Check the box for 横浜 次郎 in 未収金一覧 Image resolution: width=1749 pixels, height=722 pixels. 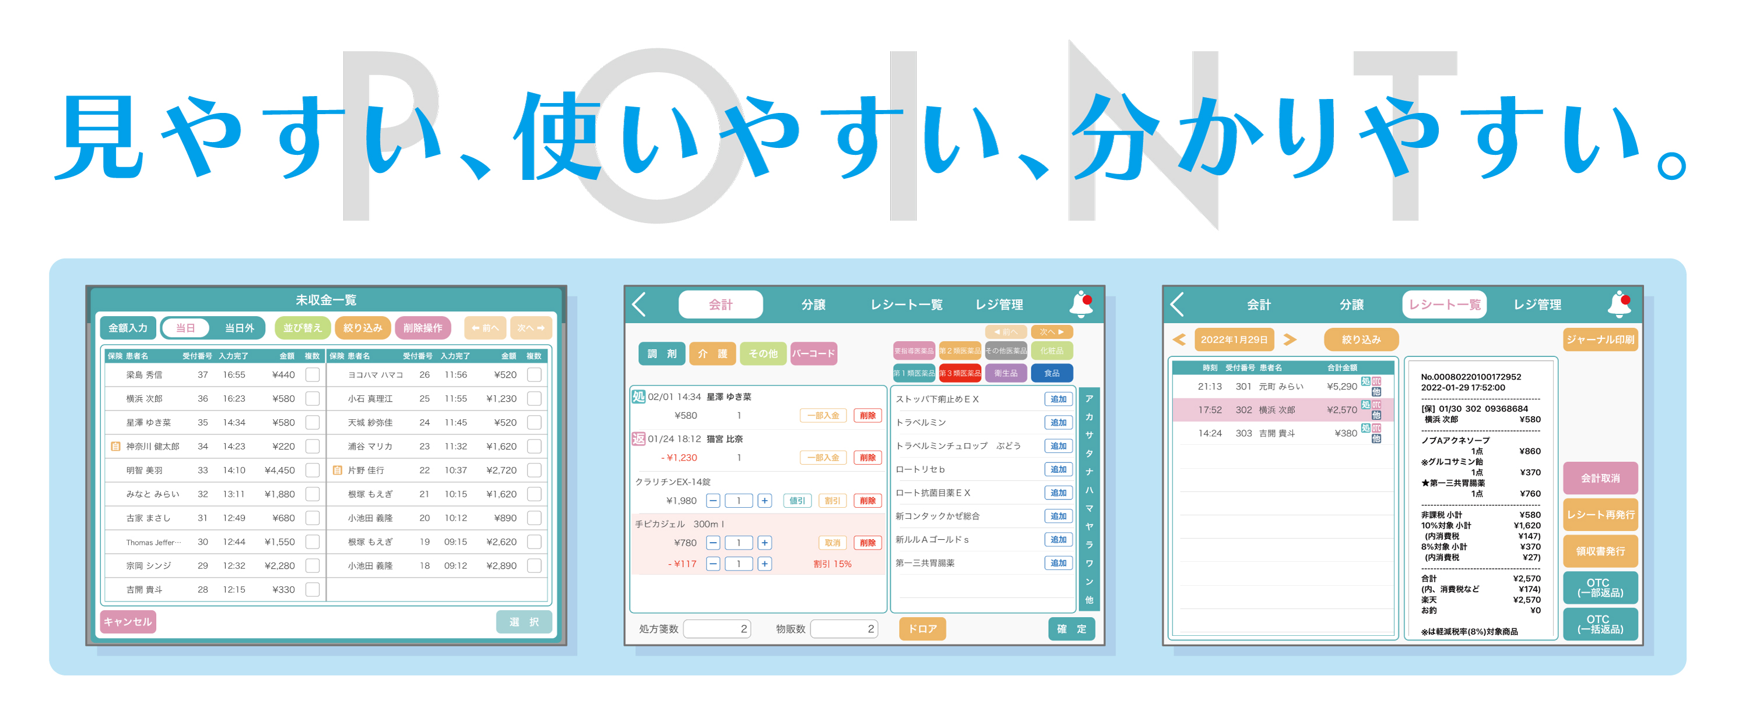(x=312, y=399)
